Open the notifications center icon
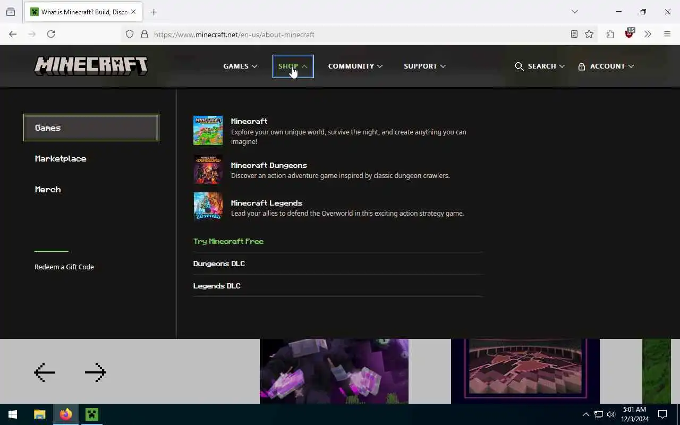Viewport: 680px width, 425px height. point(662,414)
